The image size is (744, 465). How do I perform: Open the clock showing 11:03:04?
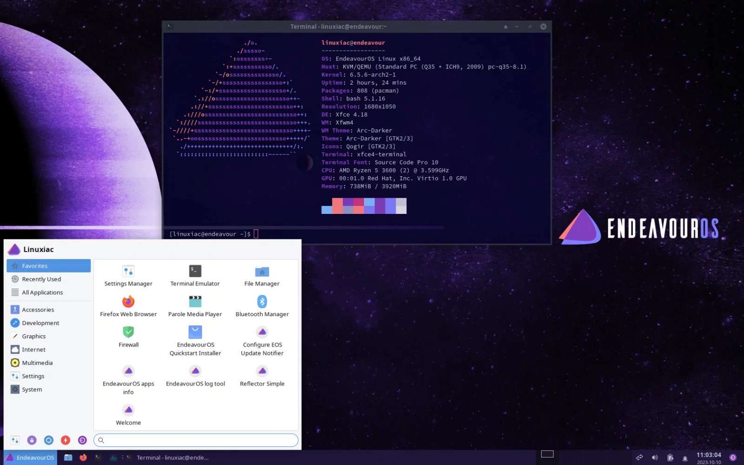click(x=709, y=458)
